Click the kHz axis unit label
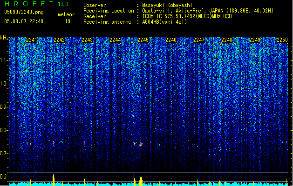 pyautogui.click(x=4, y=38)
